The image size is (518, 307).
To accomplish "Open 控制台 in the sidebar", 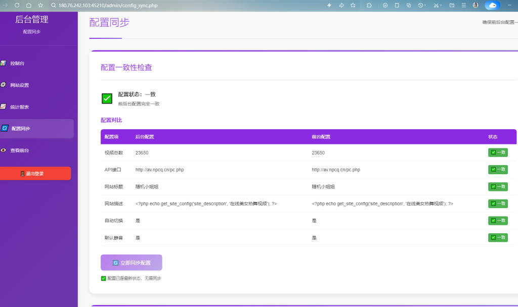I will (17, 63).
